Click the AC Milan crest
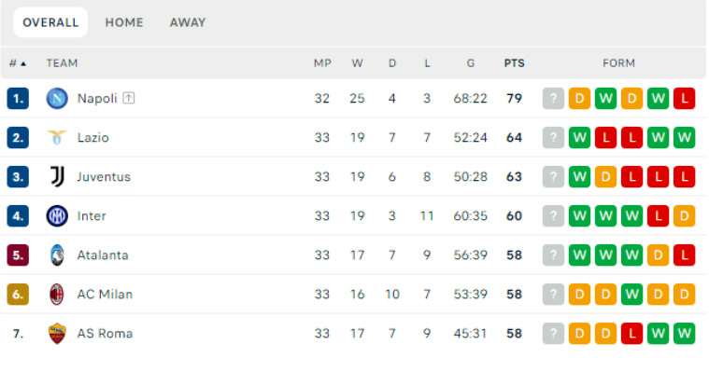Image resolution: width=709 pixels, height=372 pixels. [x=57, y=295]
